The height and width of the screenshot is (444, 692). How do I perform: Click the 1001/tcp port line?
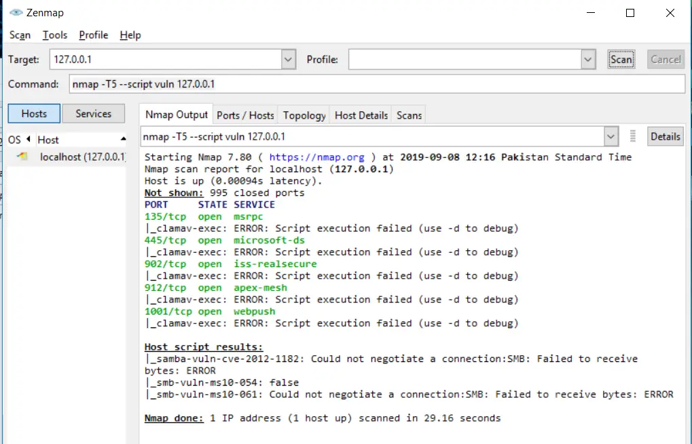(210, 311)
